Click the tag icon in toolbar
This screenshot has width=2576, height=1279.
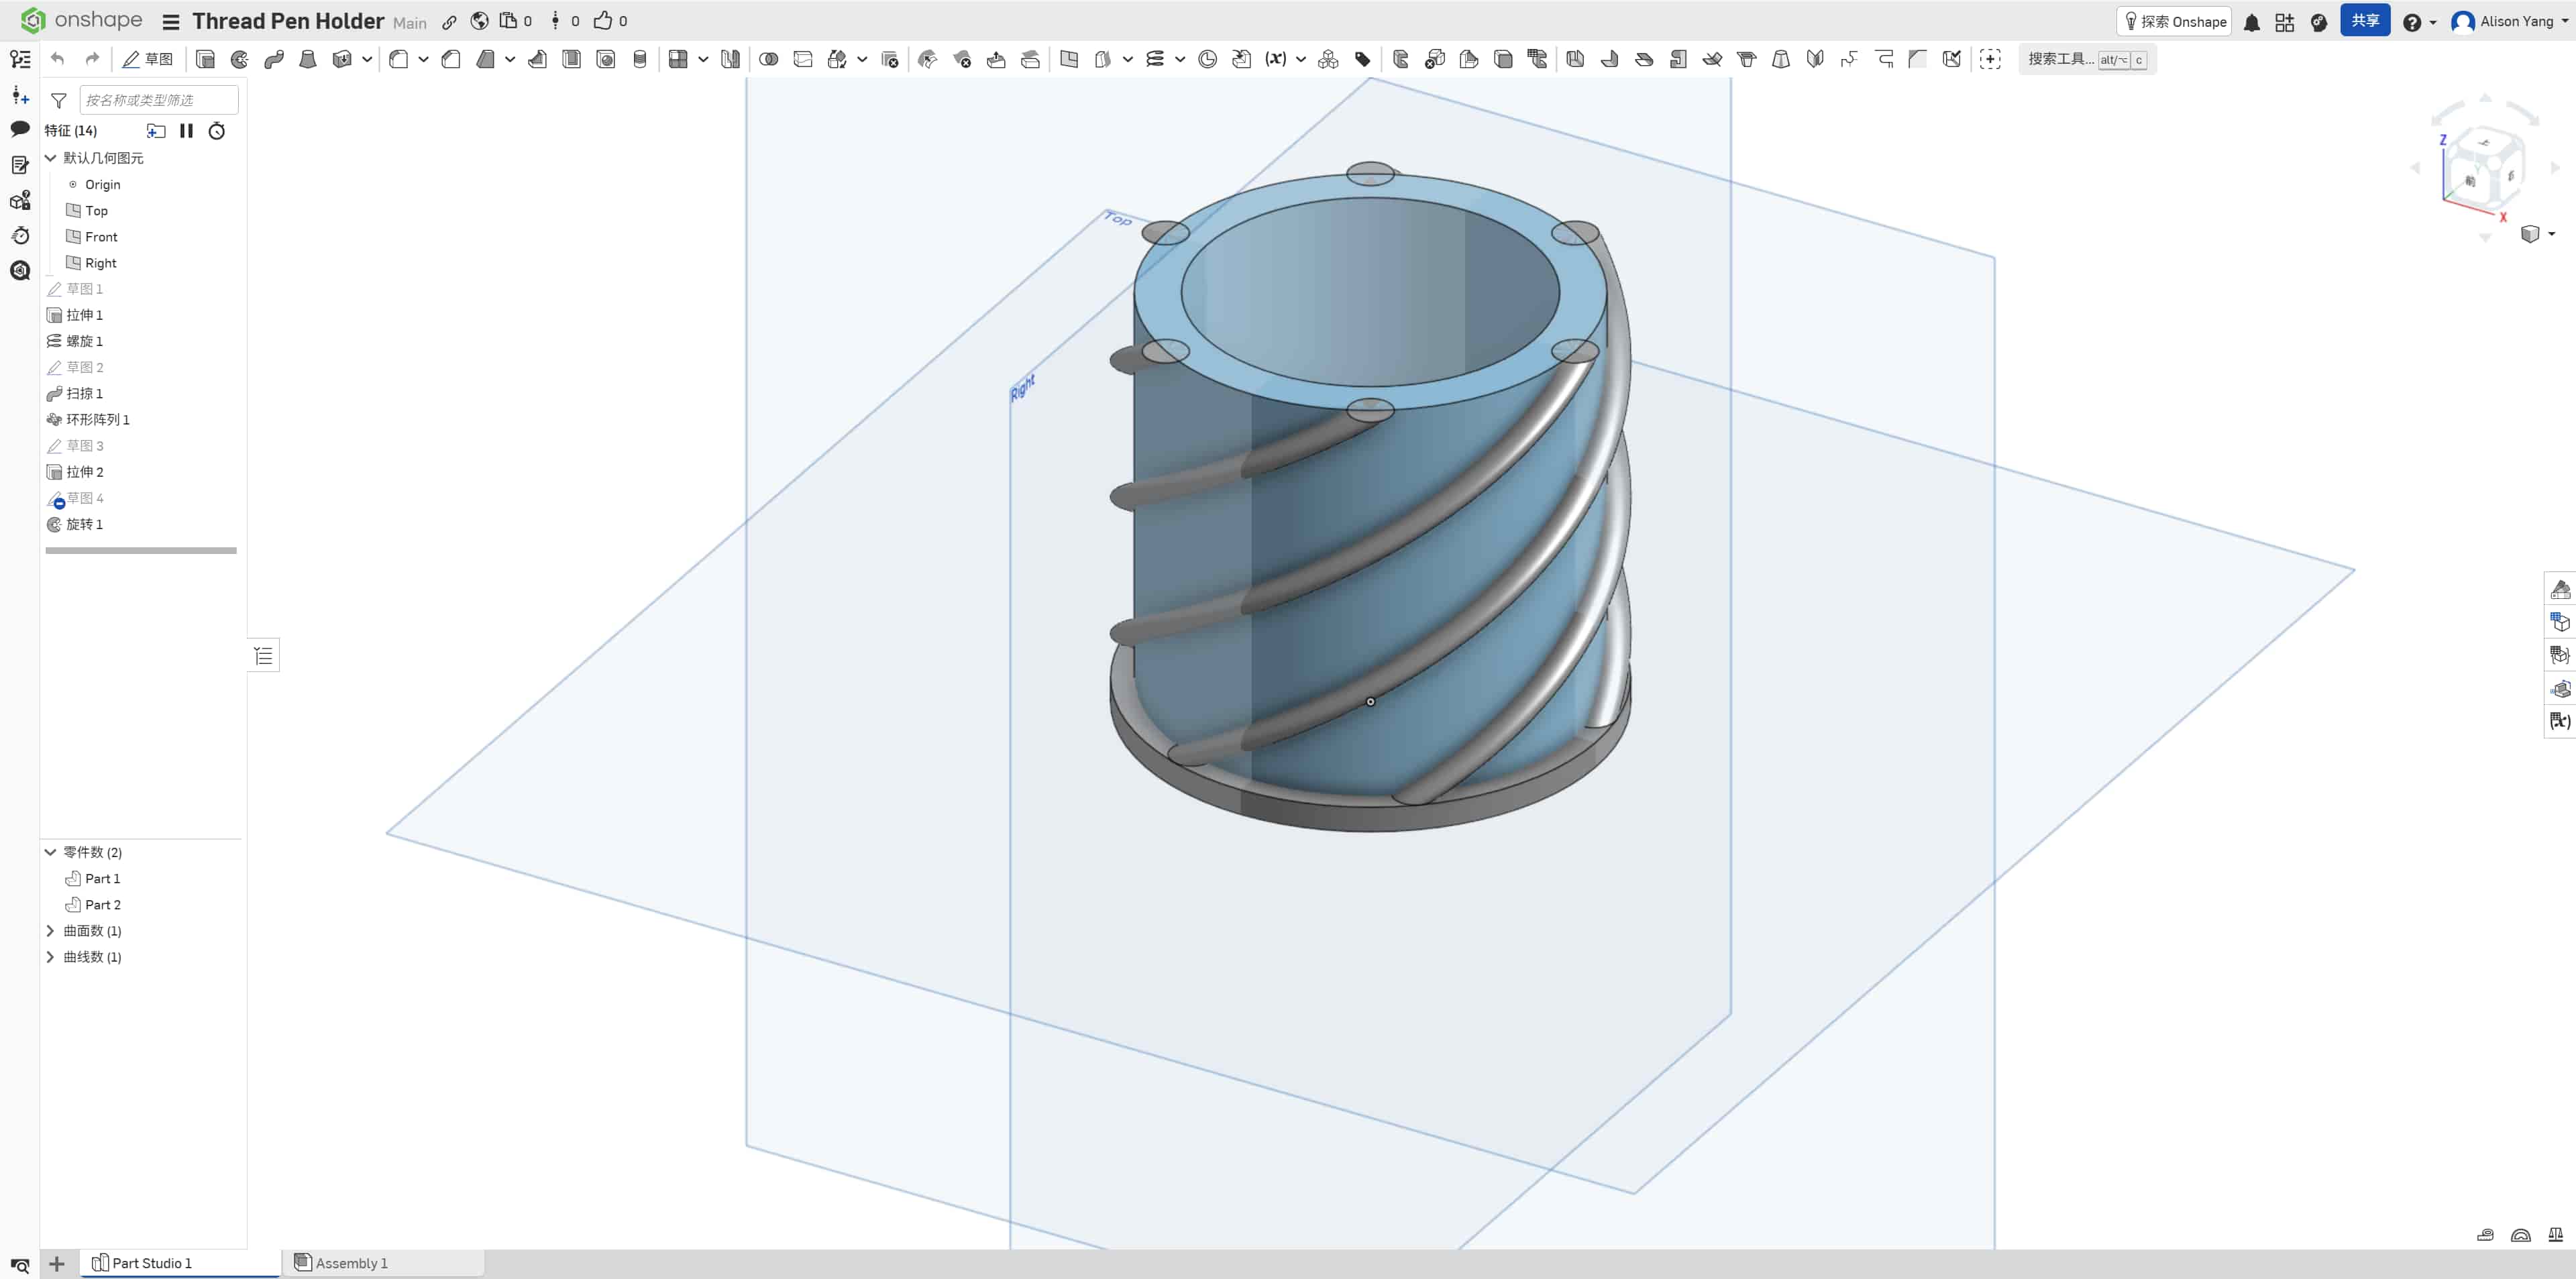coord(1363,59)
